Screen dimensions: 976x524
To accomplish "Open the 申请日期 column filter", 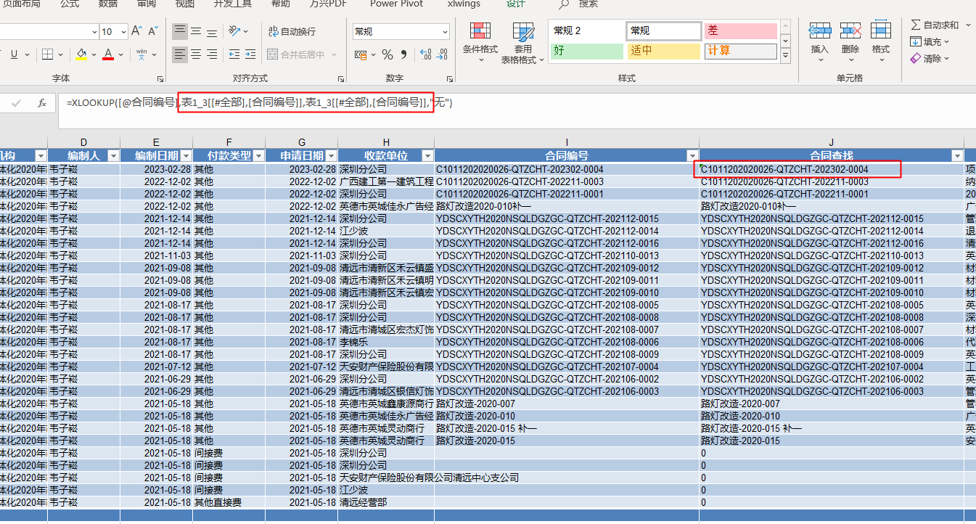I will pyautogui.click(x=331, y=155).
